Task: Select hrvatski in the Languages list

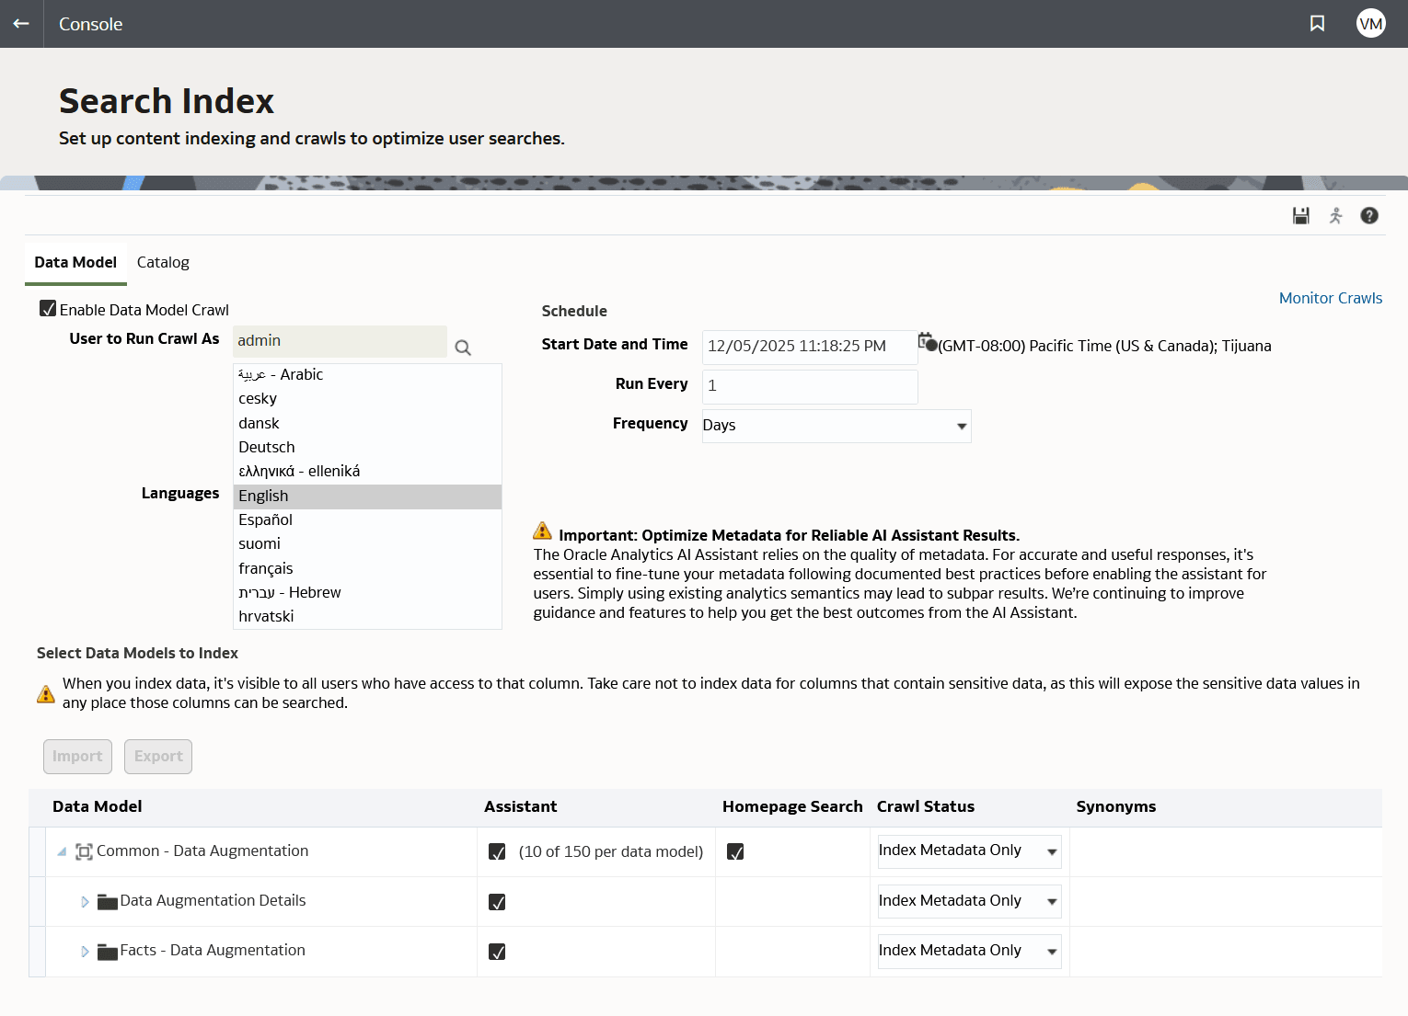Action: tap(367, 617)
